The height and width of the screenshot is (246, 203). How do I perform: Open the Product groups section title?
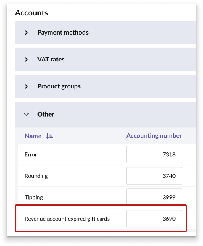[59, 86]
